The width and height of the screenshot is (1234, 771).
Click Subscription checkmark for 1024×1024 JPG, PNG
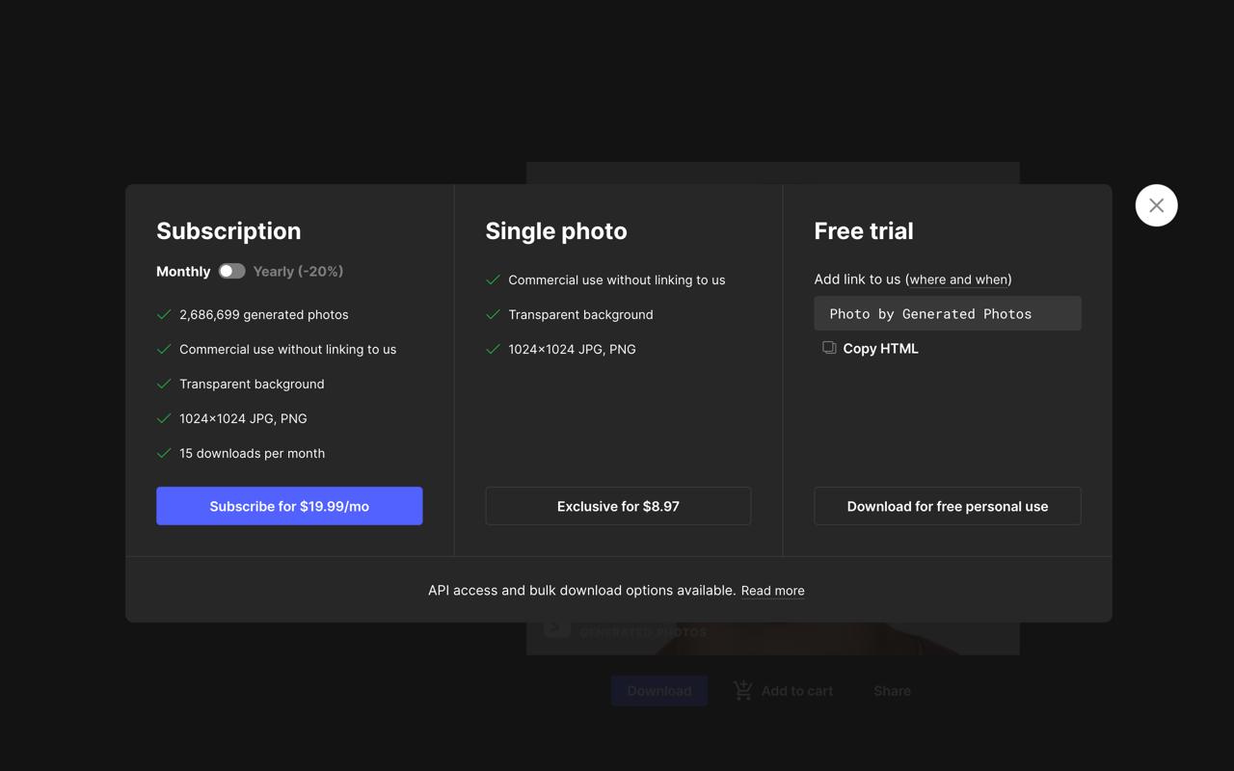tap(164, 418)
